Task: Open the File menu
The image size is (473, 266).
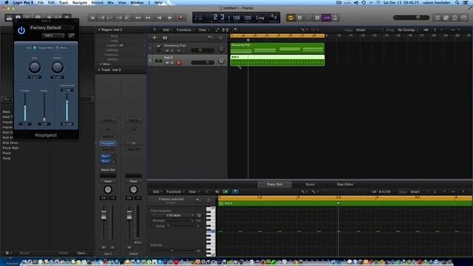Action: 41,2
